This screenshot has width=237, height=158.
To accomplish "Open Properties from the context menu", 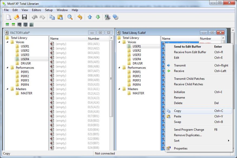I will click(x=199, y=148).
